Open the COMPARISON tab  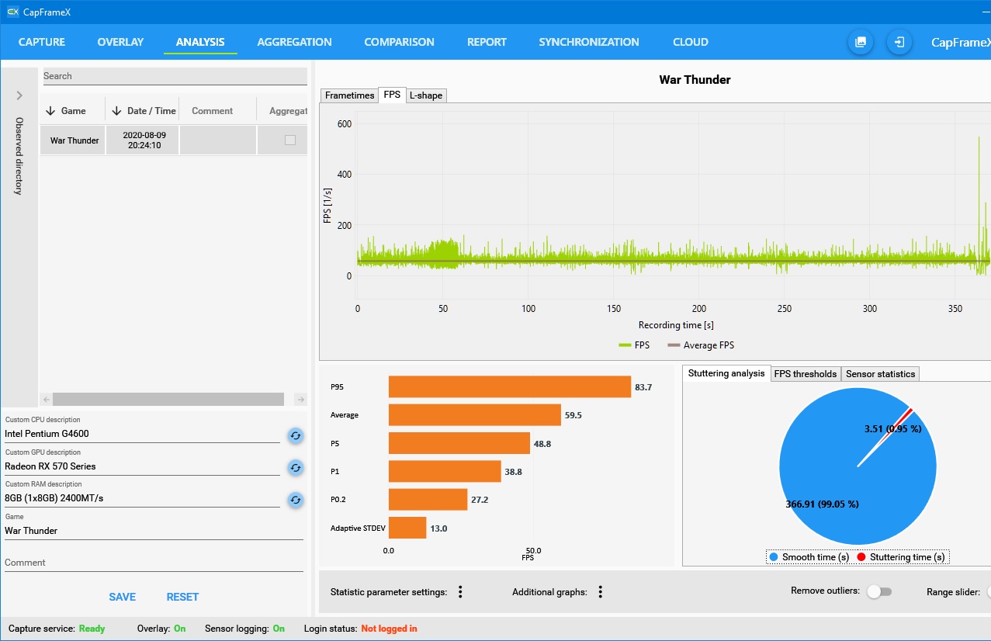[399, 42]
